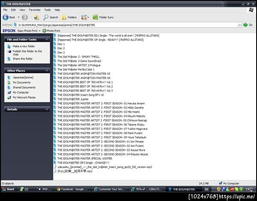
Task: Open My Documents in Other Places
Action: [x=22, y=82]
